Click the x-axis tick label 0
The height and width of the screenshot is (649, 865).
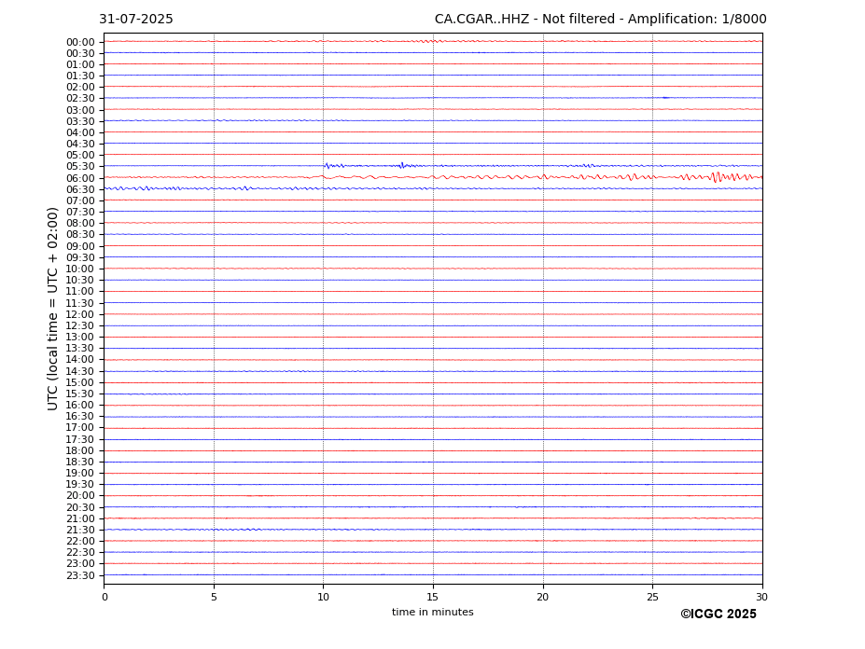click(105, 597)
